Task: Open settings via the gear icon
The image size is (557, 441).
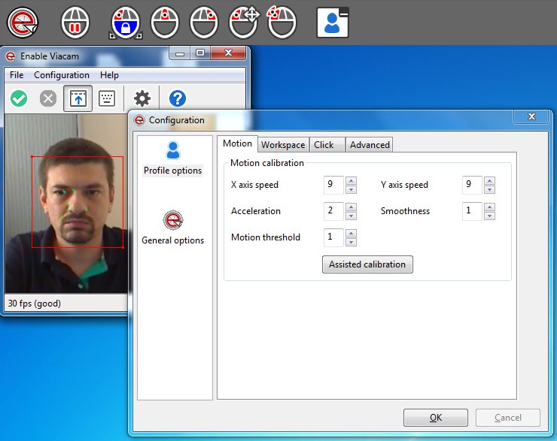Action: point(142,98)
